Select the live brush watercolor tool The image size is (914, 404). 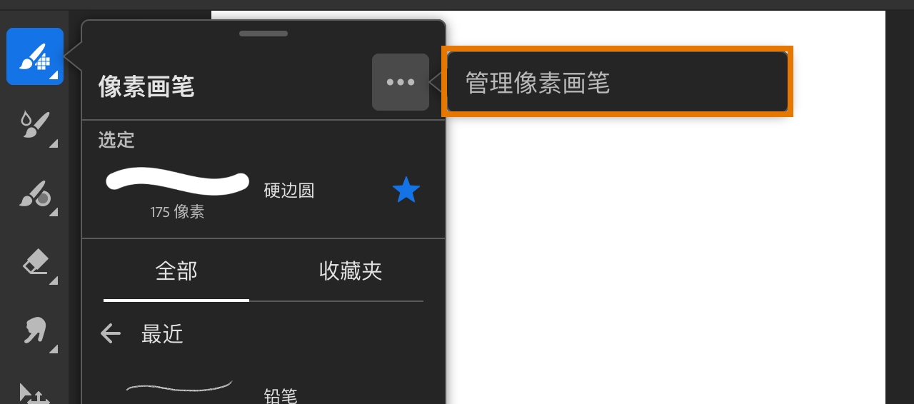tap(35, 126)
